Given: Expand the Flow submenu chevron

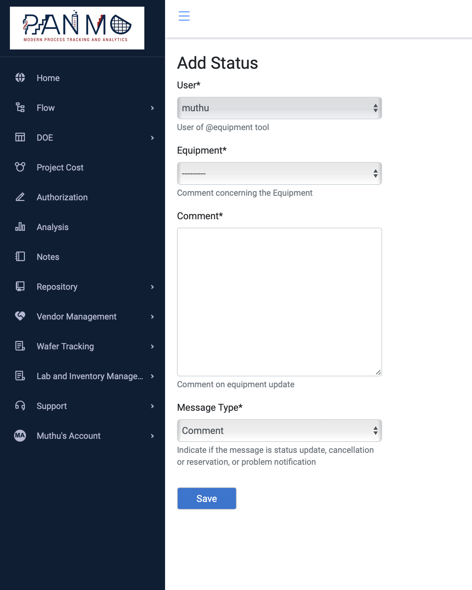Looking at the screenshot, I should [x=152, y=108].
